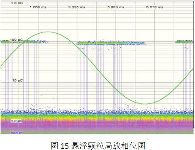Viewport: 195px width, 150px height.
Task: Select the 6.670 ms time marker label
Action: pyautogui.click(x=155, y=7)
